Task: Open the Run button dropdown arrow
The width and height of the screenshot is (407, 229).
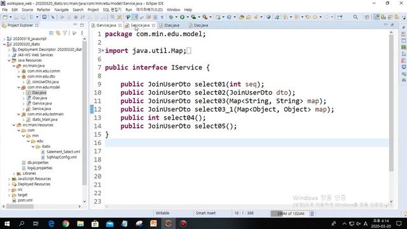Action: coord(188,17)
